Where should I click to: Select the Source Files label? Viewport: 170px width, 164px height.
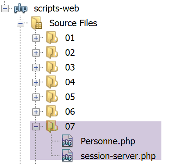point(73,23)
